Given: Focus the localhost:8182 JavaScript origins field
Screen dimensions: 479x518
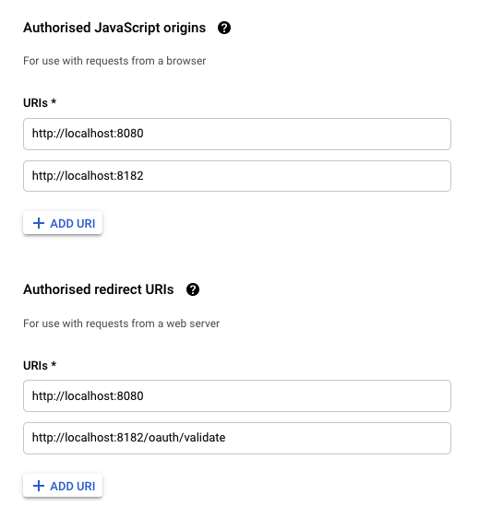Looking at the screenshot, I should pos(237,176).
